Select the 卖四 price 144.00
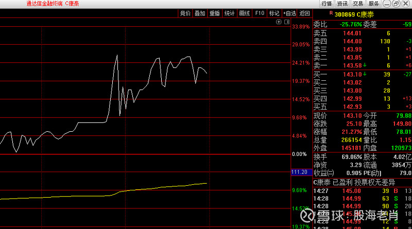This screenshot has width=412, height=229. [352, 42]
